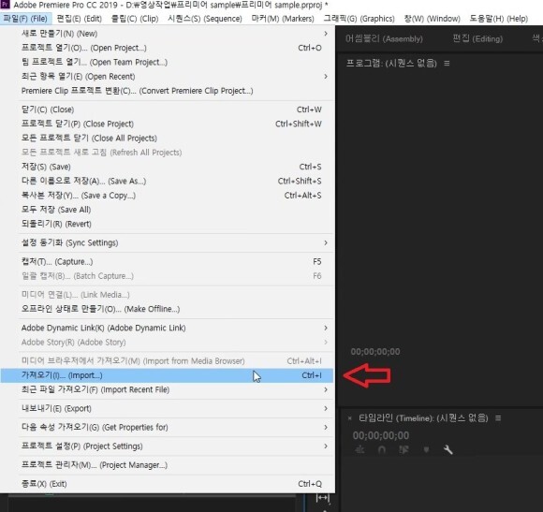The width and height of the screenshot is (543, 512).
Task: Open the Markers menu
Action: click(283, 19)
